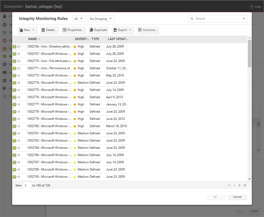Check the box for rule 1002766
This screenshot has height=217, width=264.
coord(19,47)
